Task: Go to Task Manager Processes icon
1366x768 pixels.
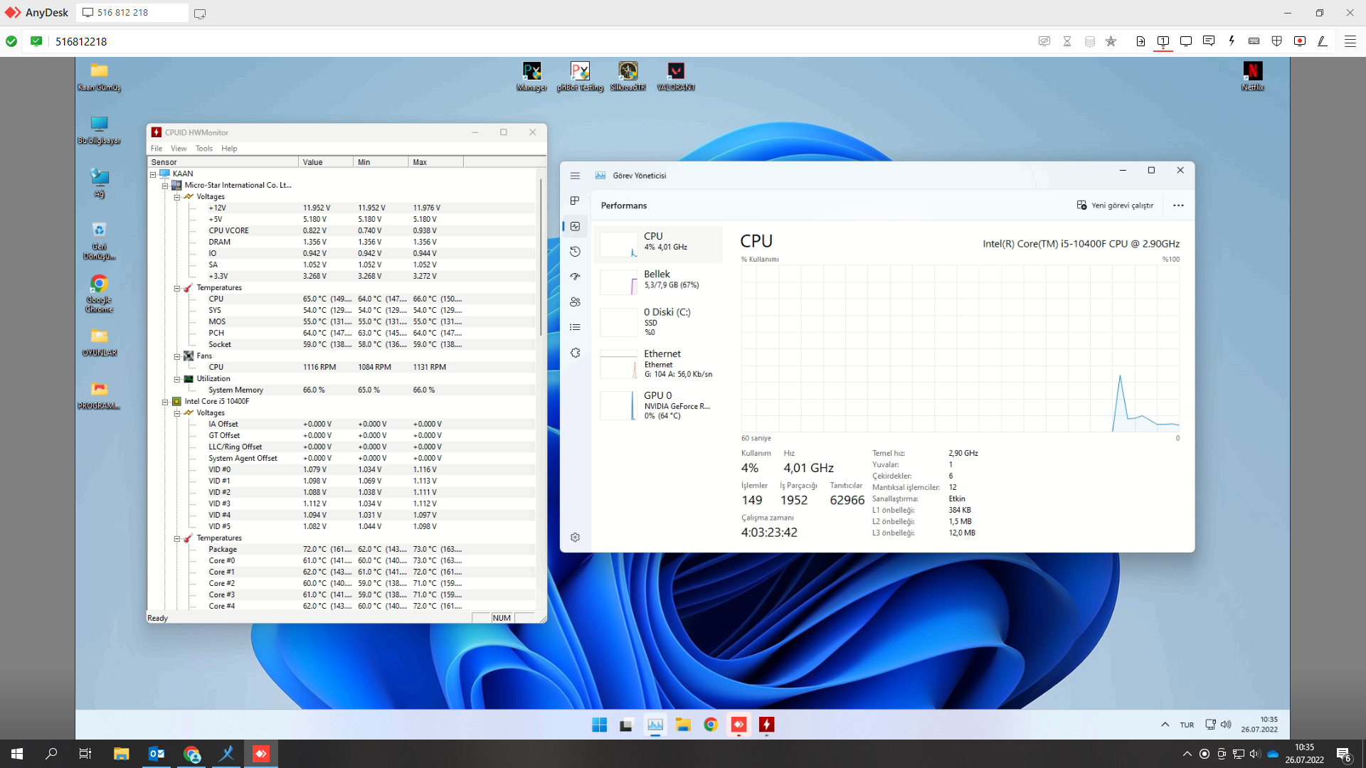Action: pos(575,201)
